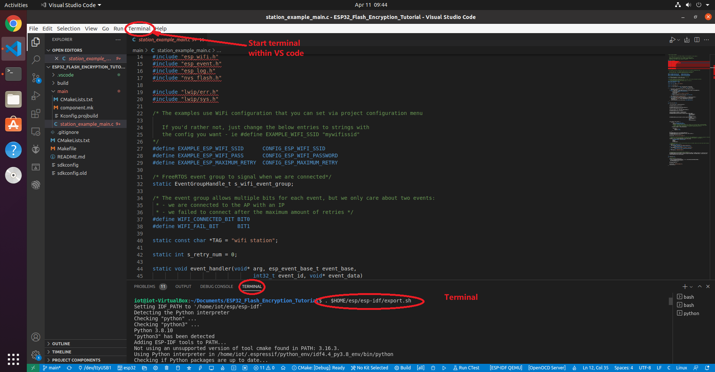
Task: Click the remote window indicator in status bar
Action: click(x=33, y=368)
